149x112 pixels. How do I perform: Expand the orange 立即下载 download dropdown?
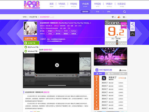(30, 39)
